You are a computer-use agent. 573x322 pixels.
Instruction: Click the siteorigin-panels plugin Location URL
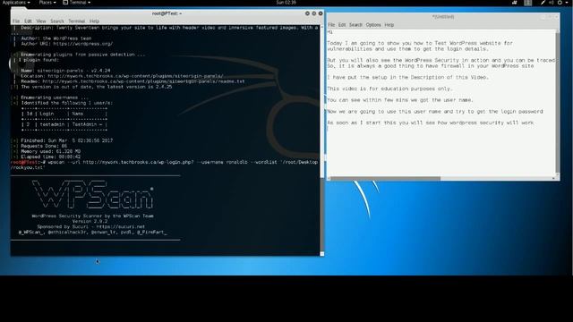[x=135, y=76]
